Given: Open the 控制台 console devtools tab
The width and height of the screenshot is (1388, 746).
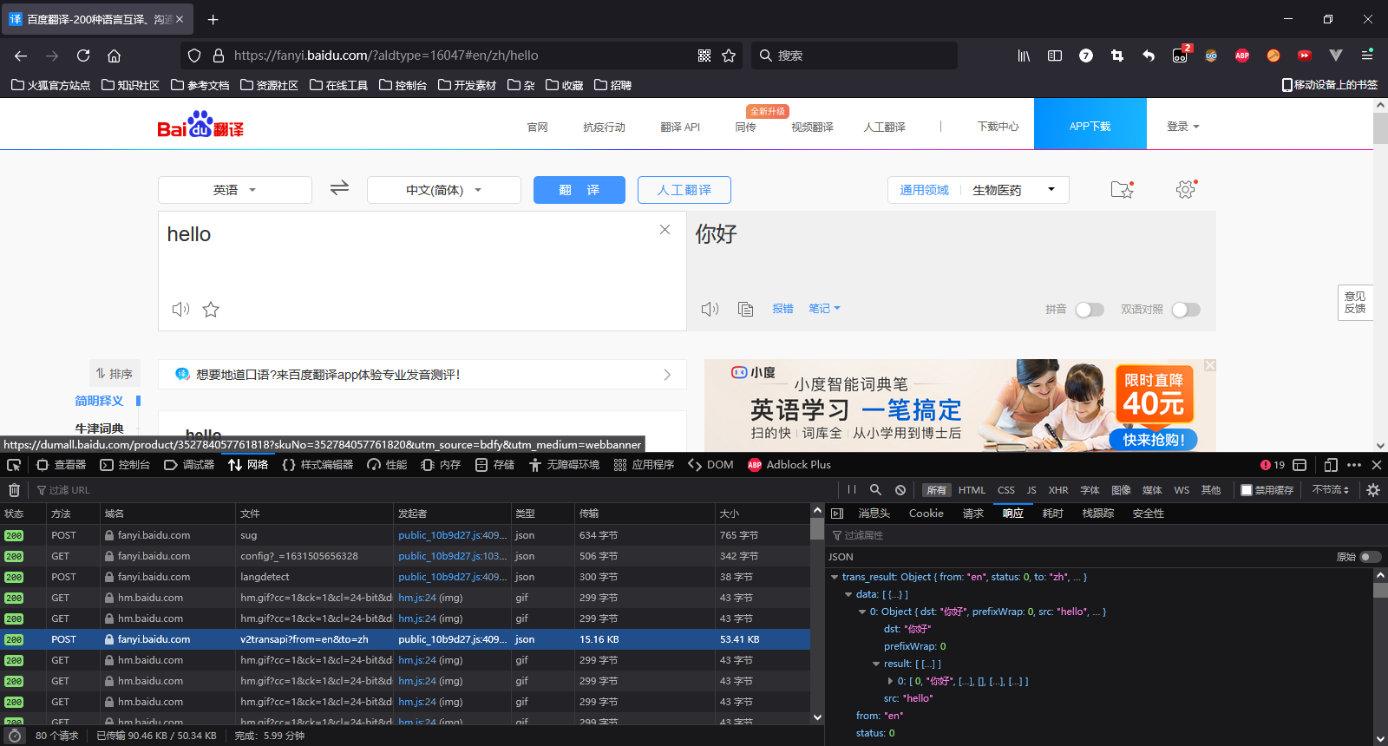Looking at the screenshot, I should click(x=125, y=465).
